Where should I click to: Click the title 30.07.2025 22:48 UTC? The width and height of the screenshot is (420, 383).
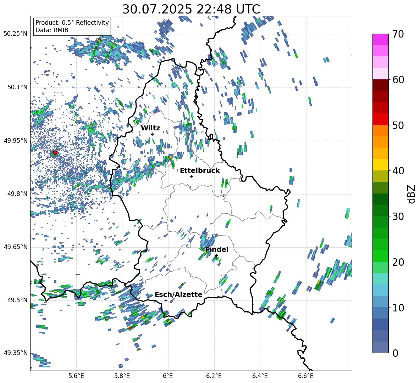point(191,9)
